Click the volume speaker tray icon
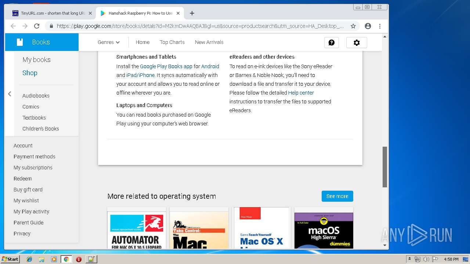Screen dimensions: 470x264 coord(427,259)
